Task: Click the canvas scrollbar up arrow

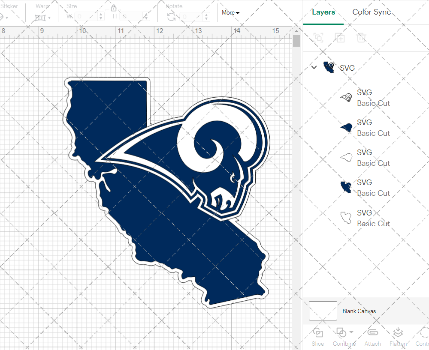Action: click(x=296, y=30)
